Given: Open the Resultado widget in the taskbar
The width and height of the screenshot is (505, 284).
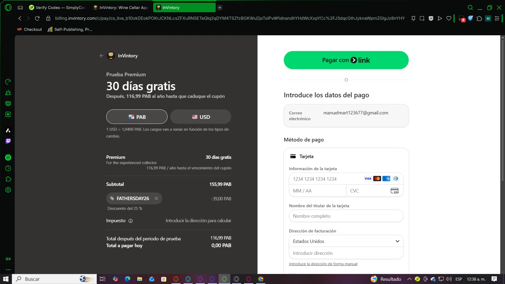Looking at the screenshot, I should (x=386, y=279).
